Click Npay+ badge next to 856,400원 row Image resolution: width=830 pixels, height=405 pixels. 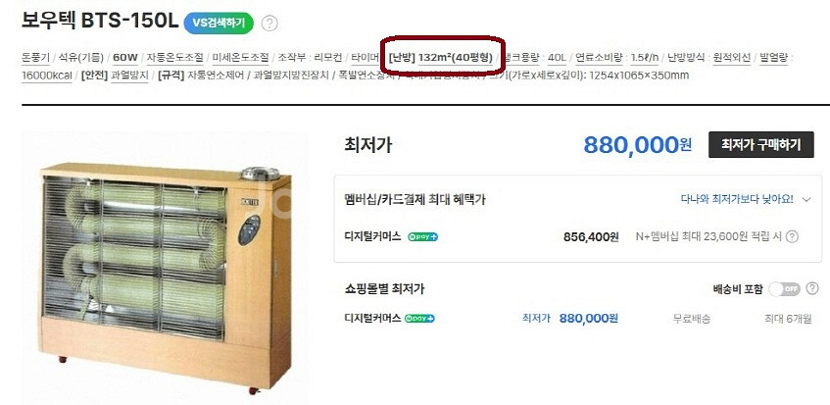[423, 237]
